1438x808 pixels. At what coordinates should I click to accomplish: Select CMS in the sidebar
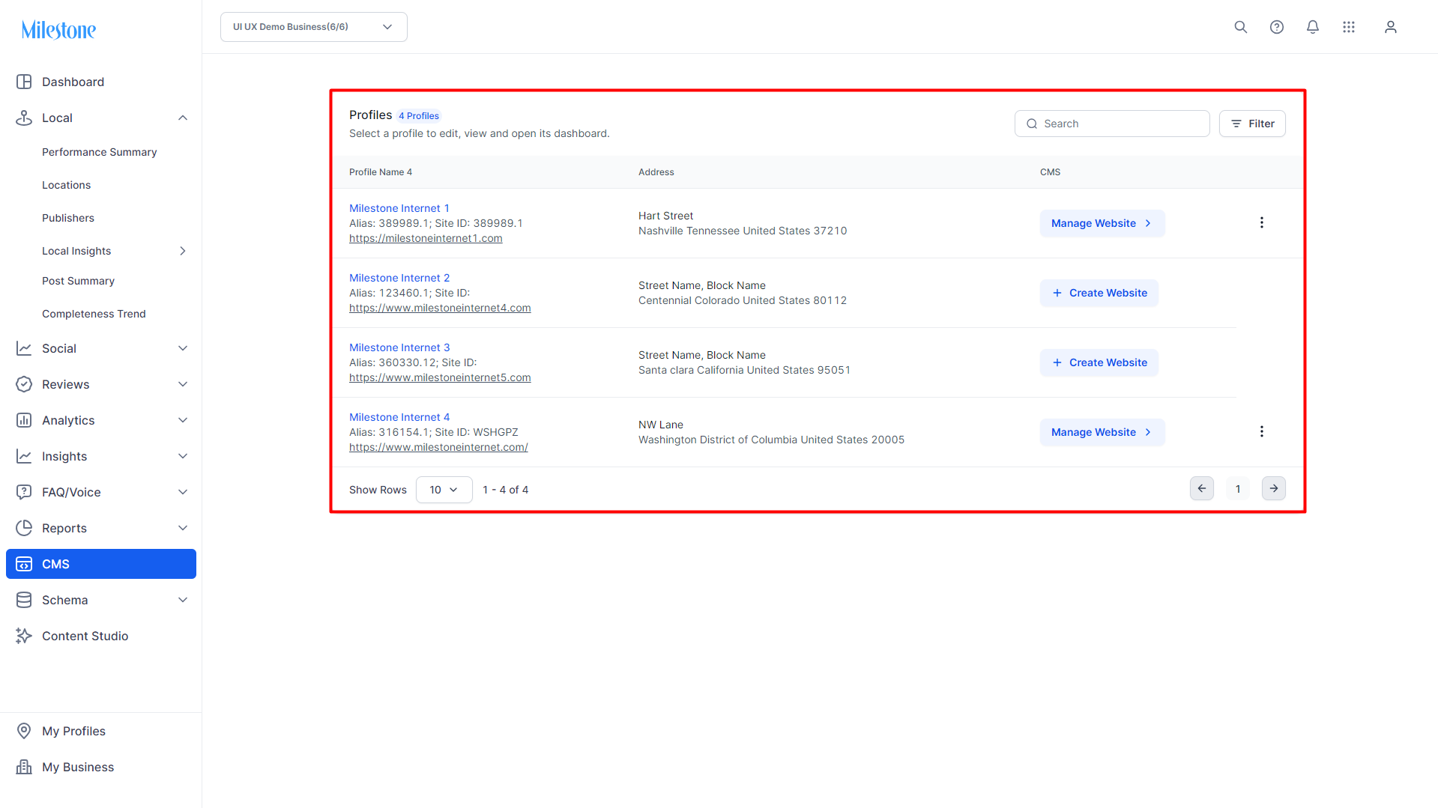(x=101, y=564)
